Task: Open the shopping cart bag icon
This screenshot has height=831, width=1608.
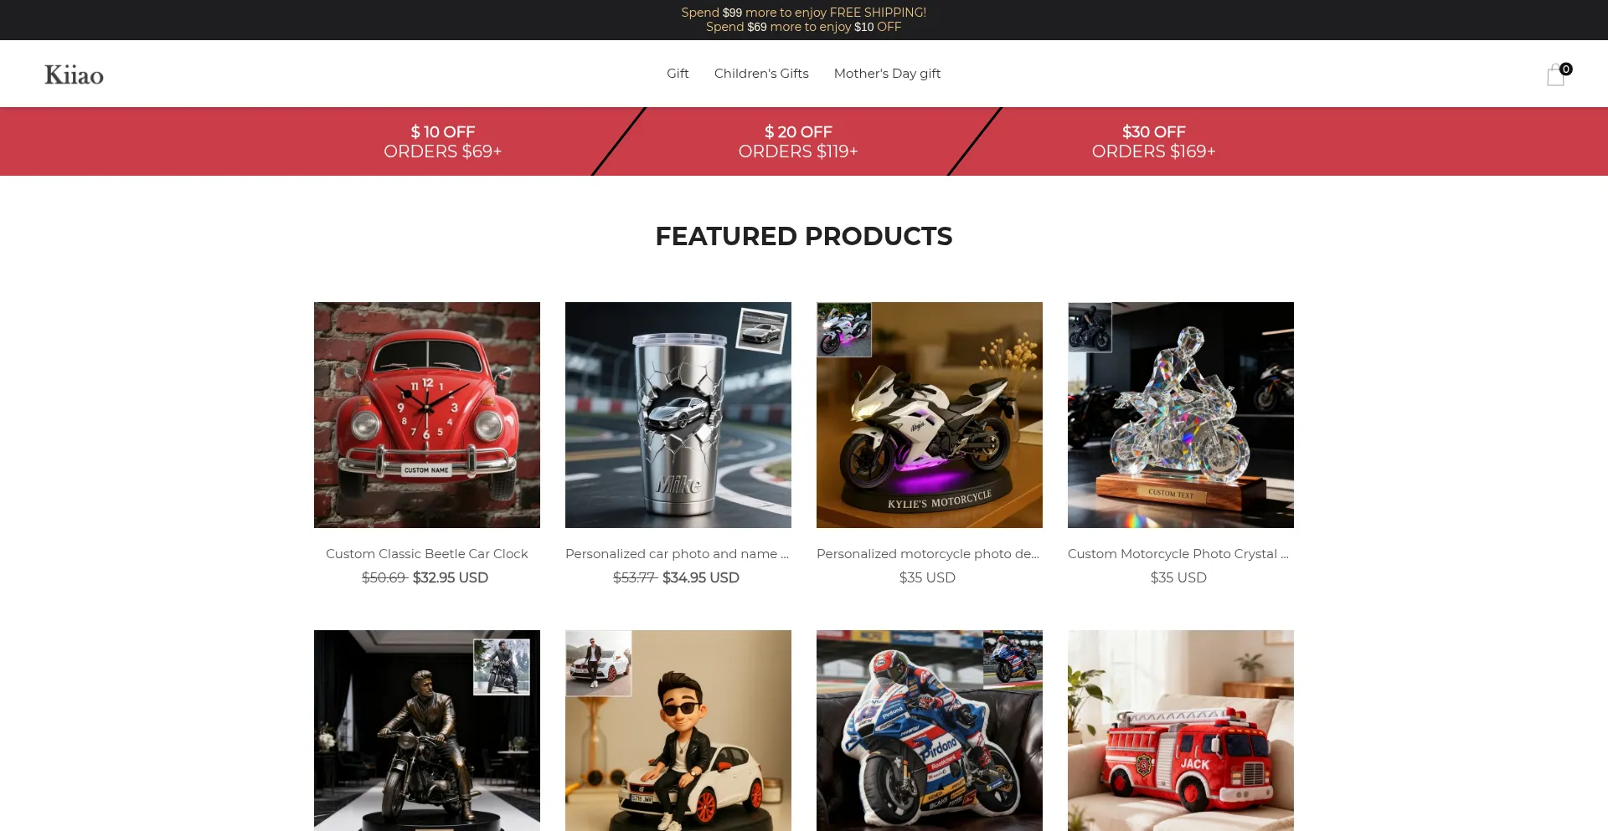Action: (x=1556, y=74)
